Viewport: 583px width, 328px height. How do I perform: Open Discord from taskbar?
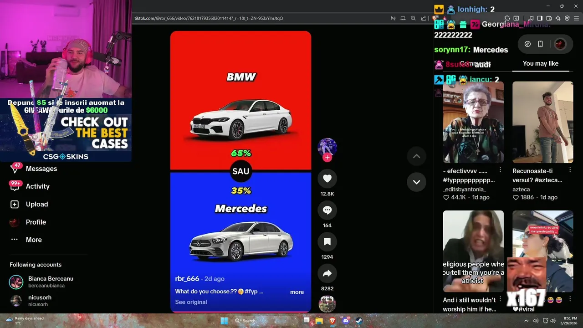pos(346,321)
